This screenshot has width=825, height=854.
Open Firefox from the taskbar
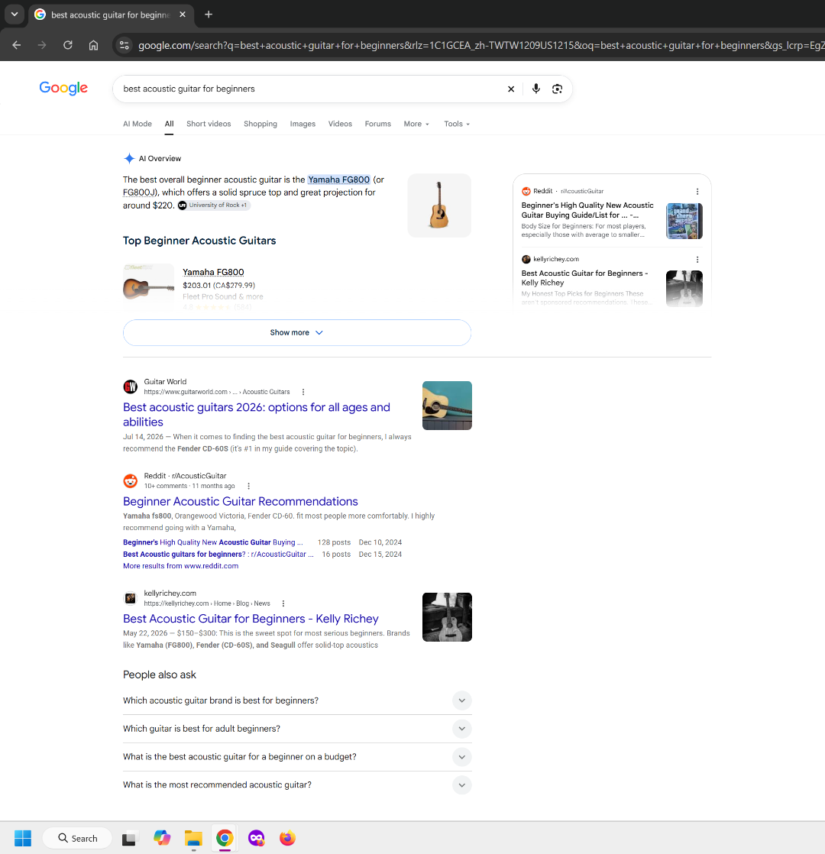pyautogui.click(x=287, y=838)
